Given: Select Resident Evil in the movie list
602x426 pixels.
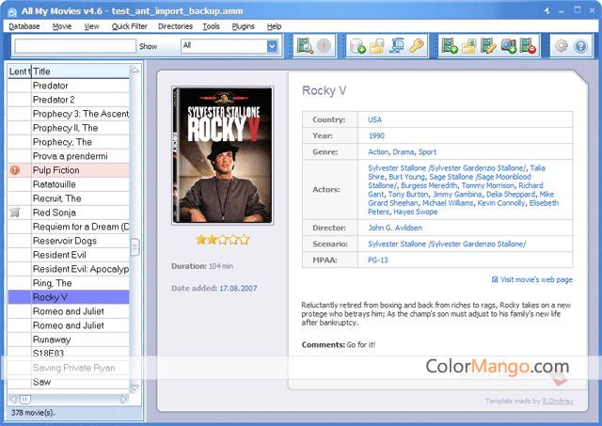Looking at the screenshot, I should pos(59,255).
